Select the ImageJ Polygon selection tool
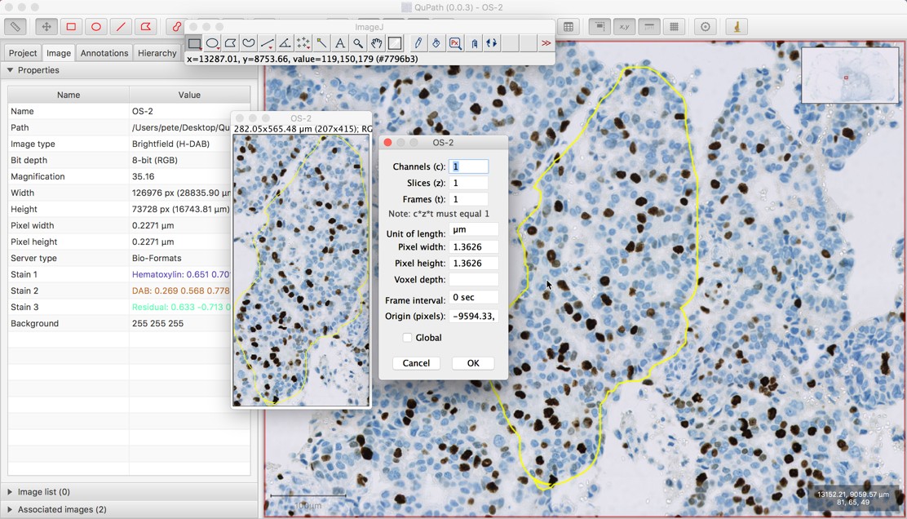The image size is (907, 519). pos(230,43)
